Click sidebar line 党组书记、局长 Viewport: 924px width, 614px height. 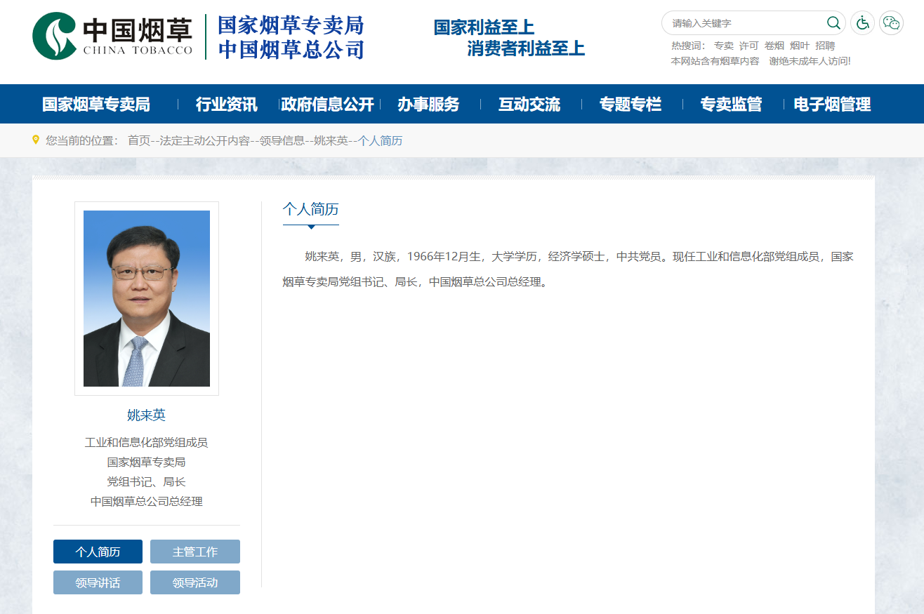point(147,482)
